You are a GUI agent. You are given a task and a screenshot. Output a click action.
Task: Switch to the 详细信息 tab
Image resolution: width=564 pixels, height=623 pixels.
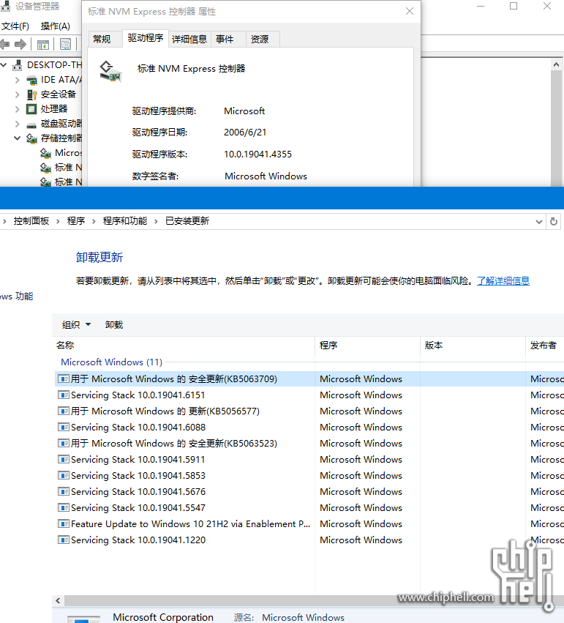pyautogui.click(x=189, y=39)
